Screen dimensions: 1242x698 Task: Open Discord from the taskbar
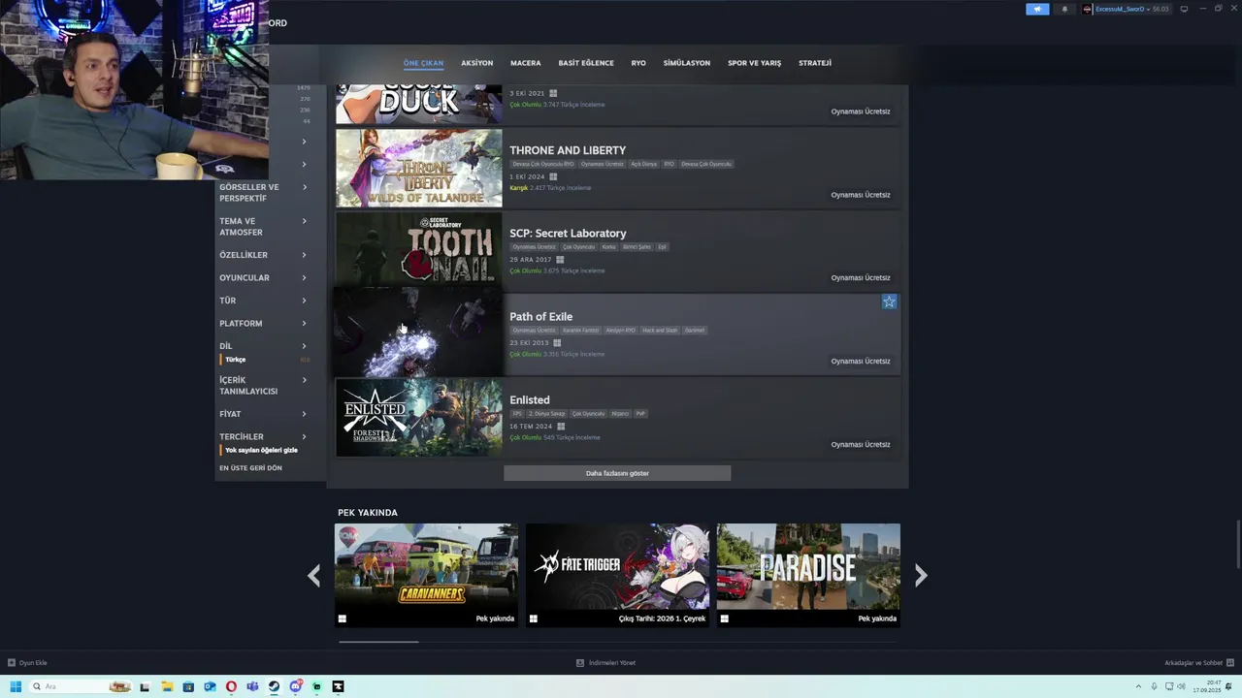tap(295, 686)
